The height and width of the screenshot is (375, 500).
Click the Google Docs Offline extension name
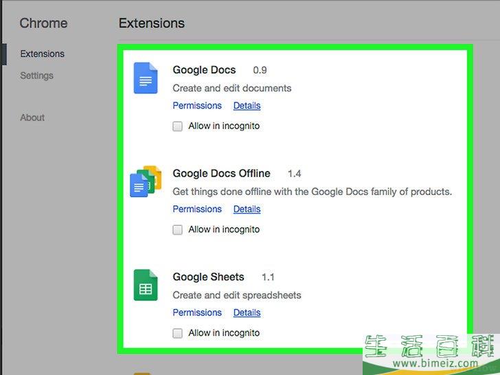click(221, 174)
